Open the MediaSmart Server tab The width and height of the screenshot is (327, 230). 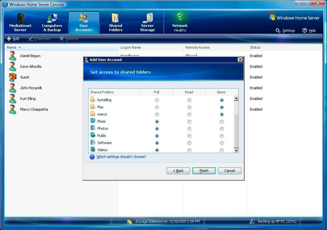[20, 22]
